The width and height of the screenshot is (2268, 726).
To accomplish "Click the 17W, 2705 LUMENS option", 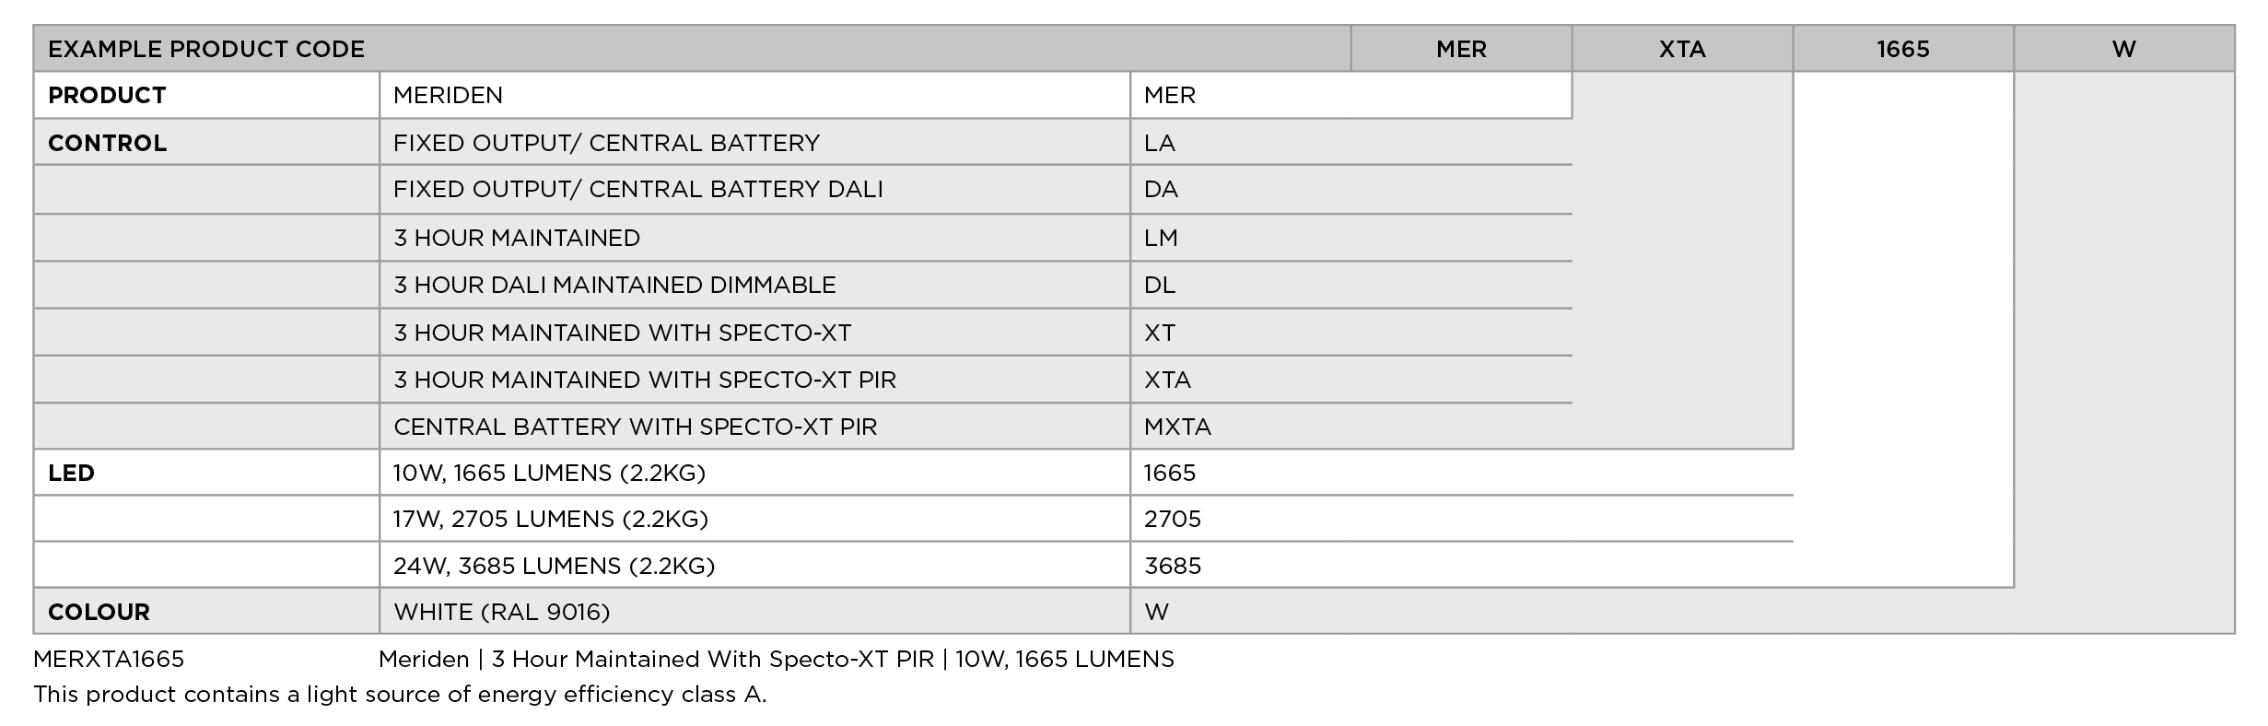I will click(550, 520).
